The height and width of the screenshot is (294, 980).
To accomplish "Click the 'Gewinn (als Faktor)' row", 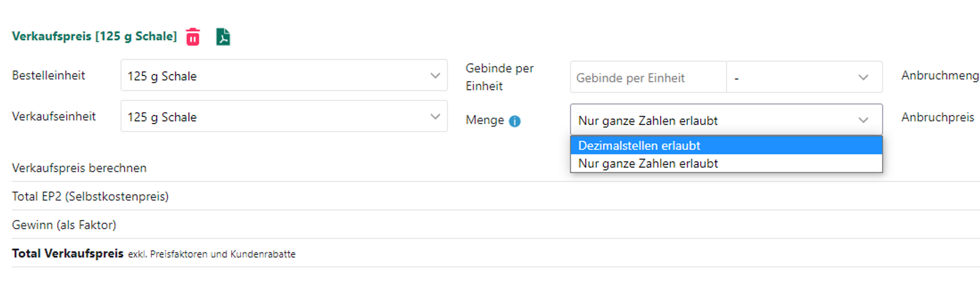I will [x=64, y=225].
